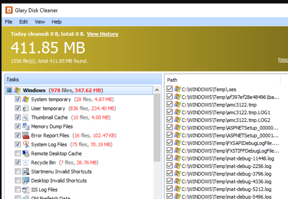The width and height of the screenshot is (288, 199).
Task: Click the Glary Disk Cleaner title bar icon
Action: [9, 10]
